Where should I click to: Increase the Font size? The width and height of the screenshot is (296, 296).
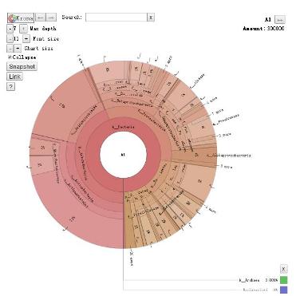(26, 39)
